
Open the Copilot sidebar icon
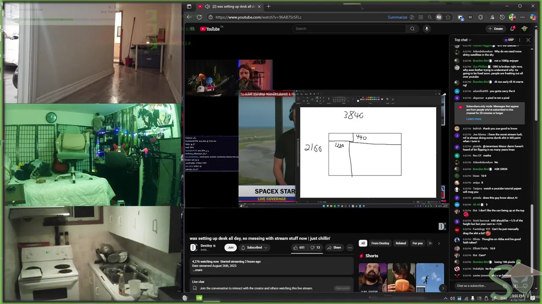533,17
